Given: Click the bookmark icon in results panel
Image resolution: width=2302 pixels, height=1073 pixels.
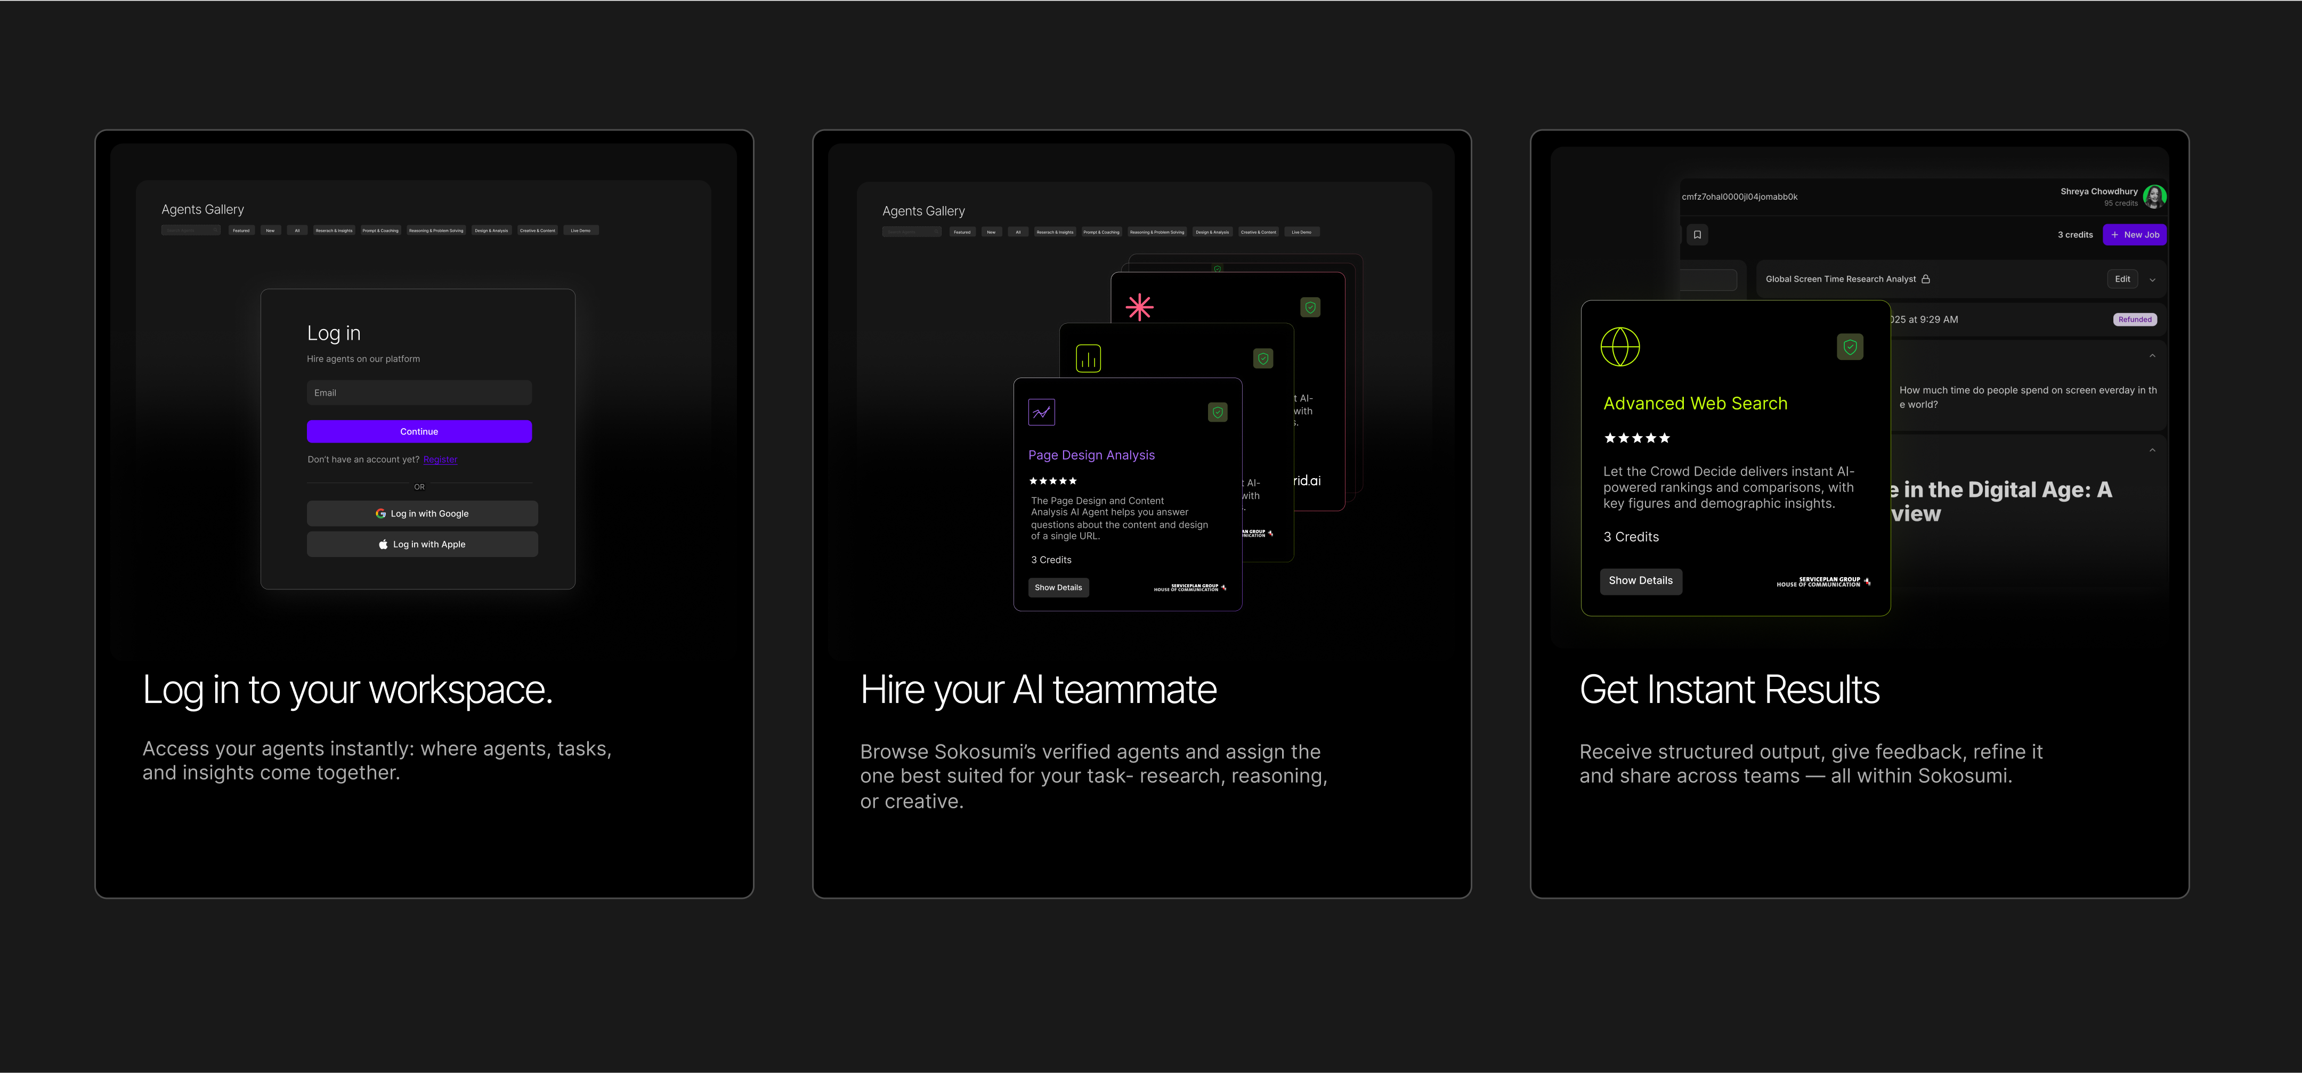Looking at the screenshot, I should coord(1697,235).
